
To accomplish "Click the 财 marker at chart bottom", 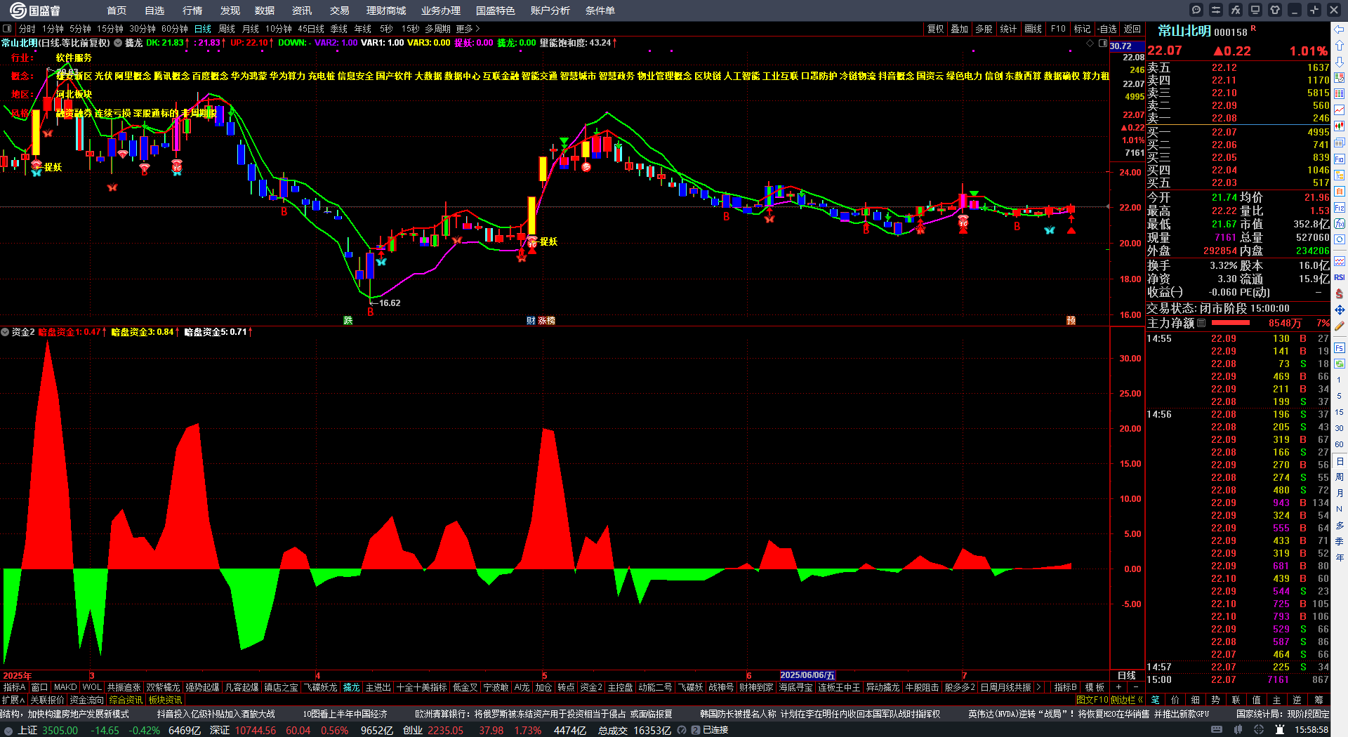I will 531,321.
